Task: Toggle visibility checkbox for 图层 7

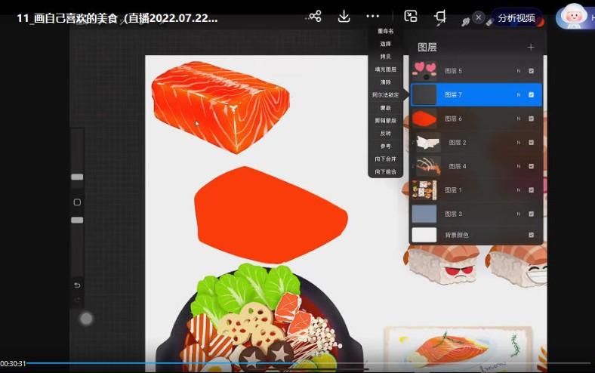Action: [532, 95]
